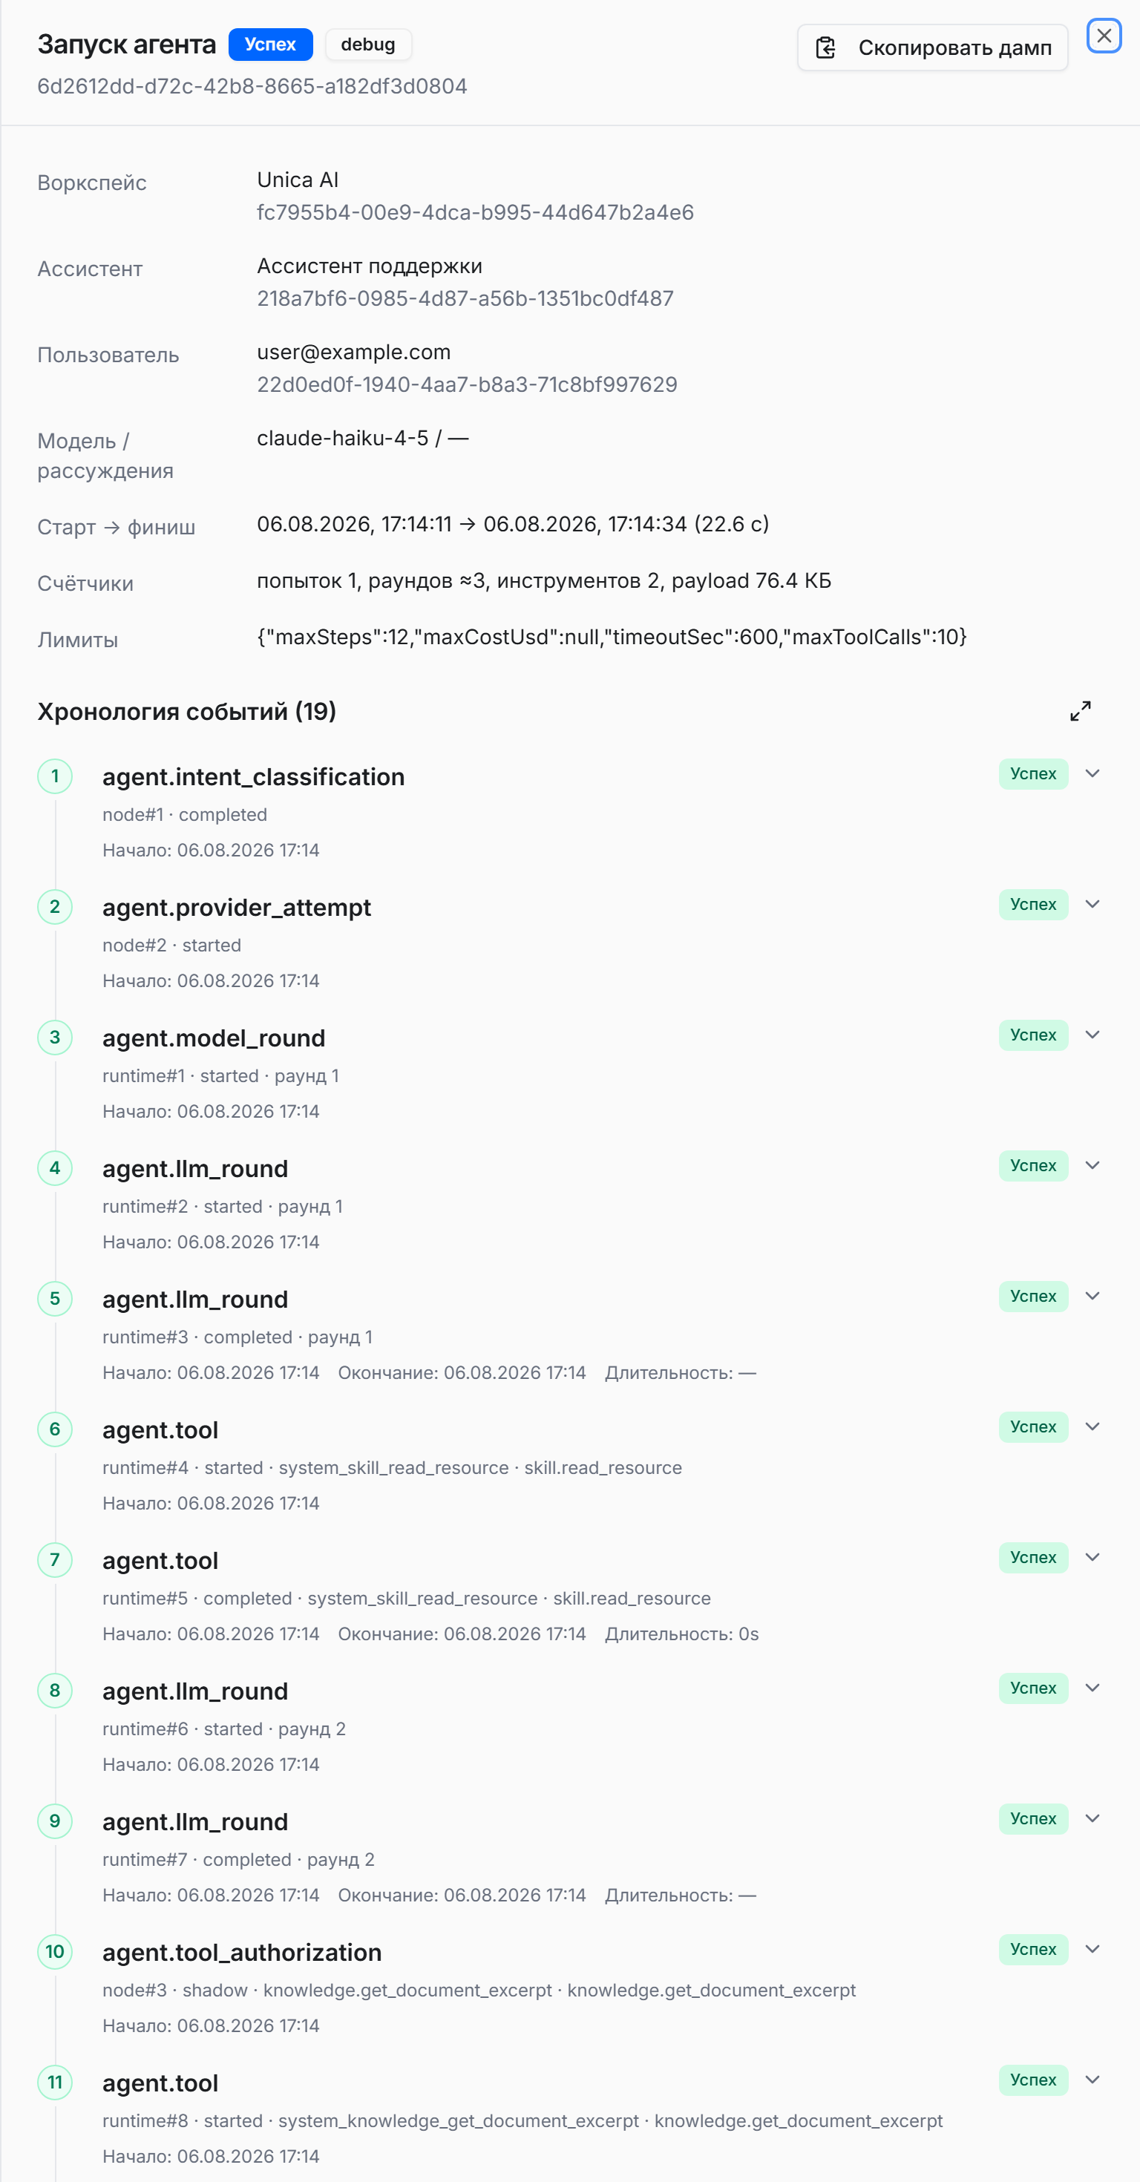The height and width of the screenshot is (2182, 1140).
Task: Open event 11 agent.tool title
Action: click(x=160, y=2083)
